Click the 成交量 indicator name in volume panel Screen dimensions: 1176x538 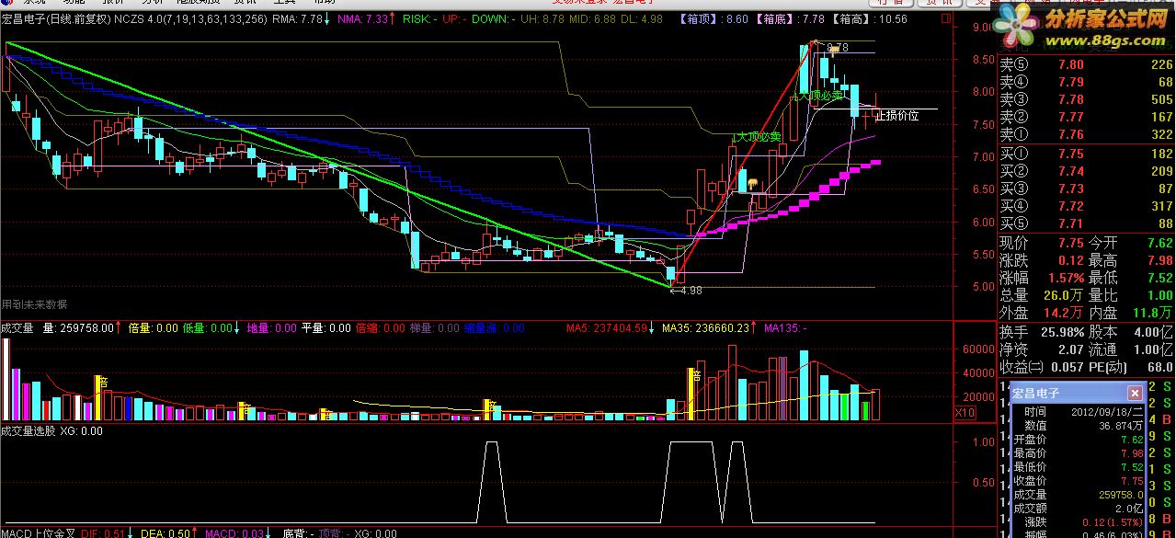point(17,327)
